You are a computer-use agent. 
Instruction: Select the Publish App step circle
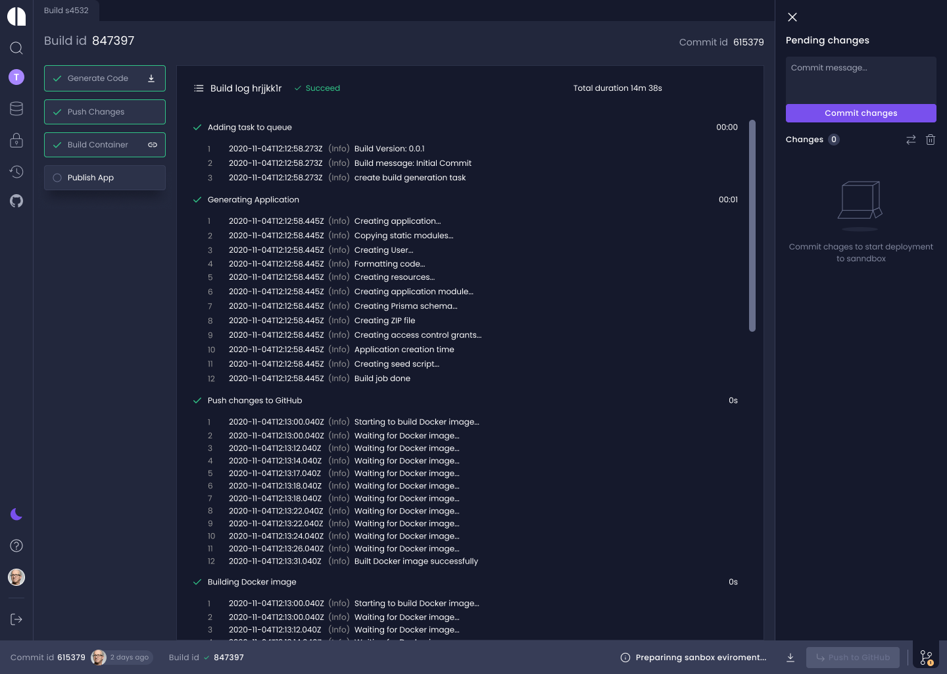(x=57, y=178)
